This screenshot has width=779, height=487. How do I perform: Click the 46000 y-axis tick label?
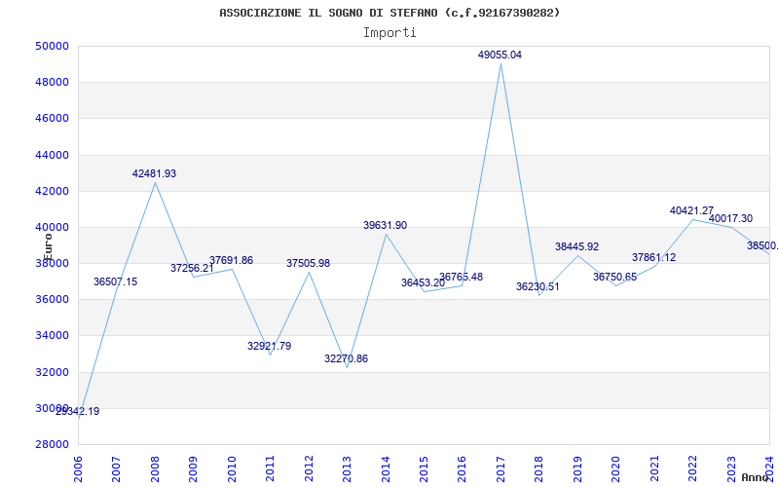(53, 119)
